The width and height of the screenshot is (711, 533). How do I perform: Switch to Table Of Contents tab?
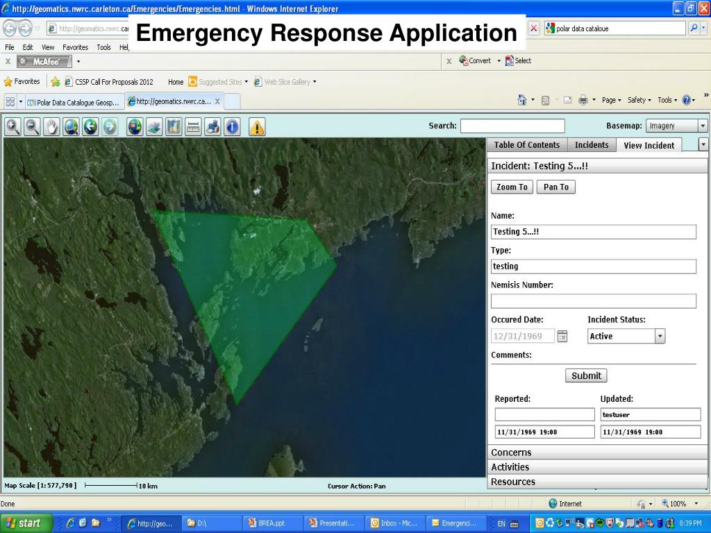[526, 145]
